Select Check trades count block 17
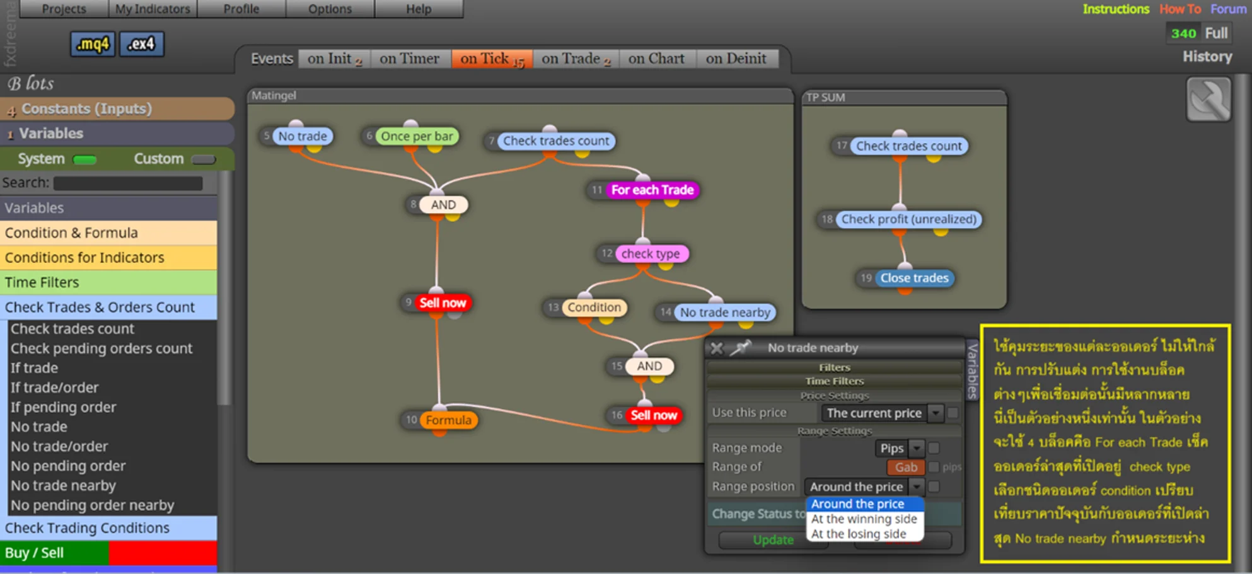 point(908,146)
